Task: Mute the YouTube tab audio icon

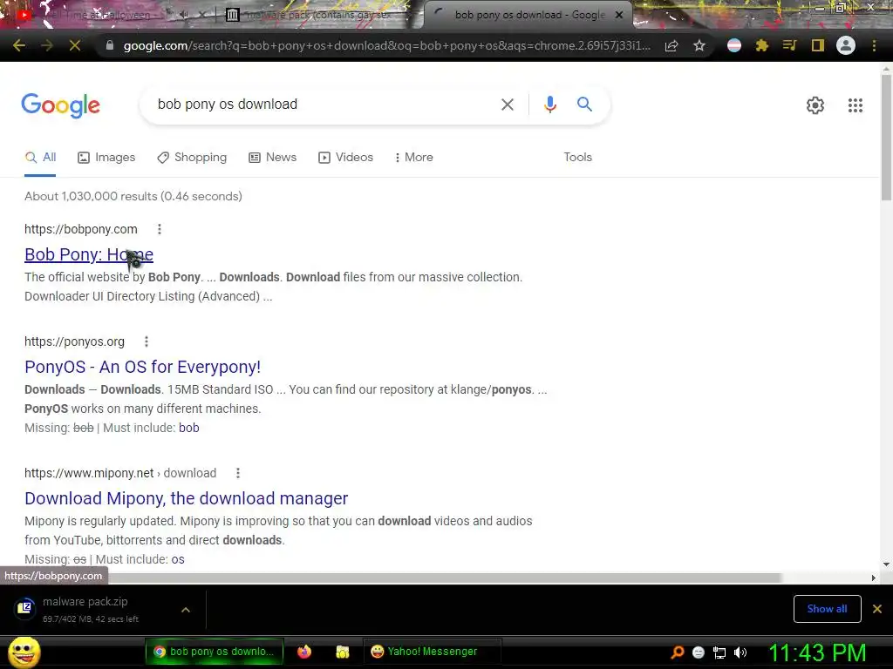Action: click(x=184, y=16)
